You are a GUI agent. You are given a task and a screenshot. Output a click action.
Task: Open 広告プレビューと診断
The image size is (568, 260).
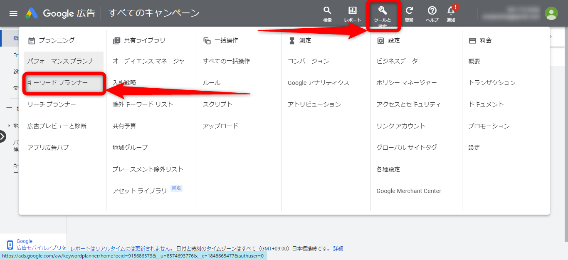(x=57, y=126)
